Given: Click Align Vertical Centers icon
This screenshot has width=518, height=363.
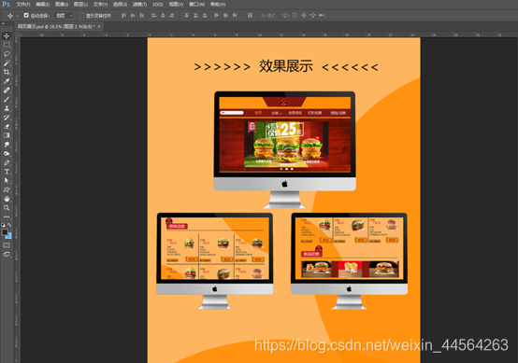Looking at the screenshot, I should pos(133,16).
